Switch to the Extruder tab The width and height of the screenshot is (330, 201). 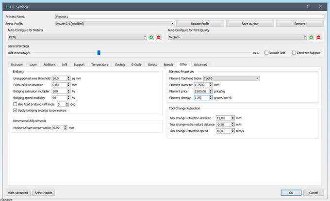click(17, 64)
